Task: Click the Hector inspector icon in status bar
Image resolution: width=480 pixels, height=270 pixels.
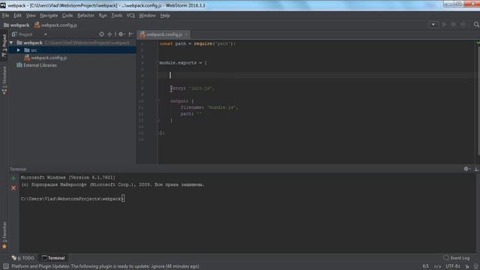Action: click(x=476, y=266)
